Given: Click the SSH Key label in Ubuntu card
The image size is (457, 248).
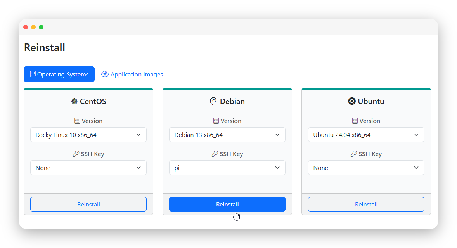Looking at the screenshot, I should [x=370, y=154].
